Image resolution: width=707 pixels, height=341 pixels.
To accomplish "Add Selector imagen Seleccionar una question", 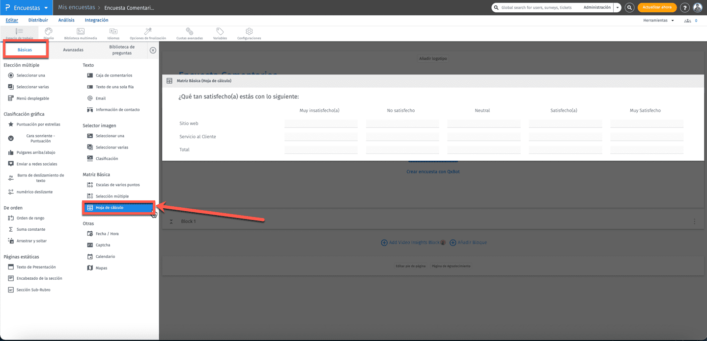I will (x=106, y=136).
